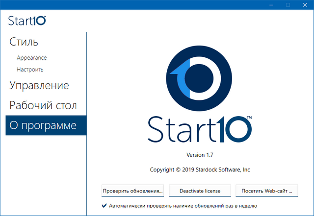Click the Copyright 2019 Stardock Software text
314x216 pixels.
coord(200,169)
